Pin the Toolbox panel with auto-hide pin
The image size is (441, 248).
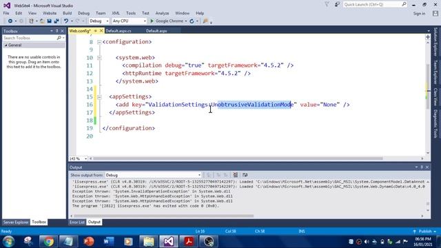point(57,31)
